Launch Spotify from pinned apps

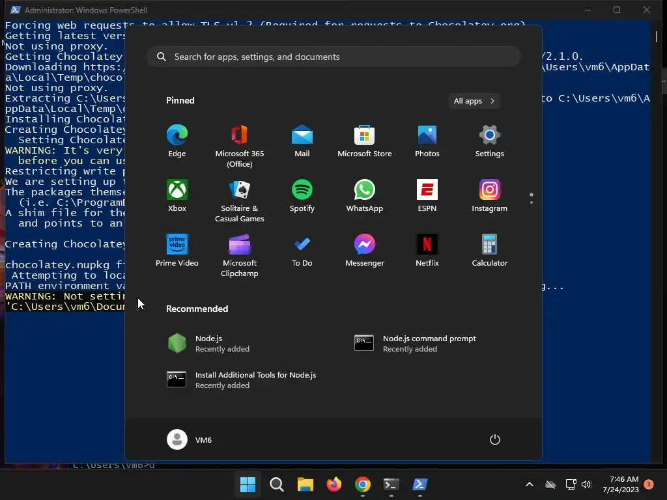point(302,196)
